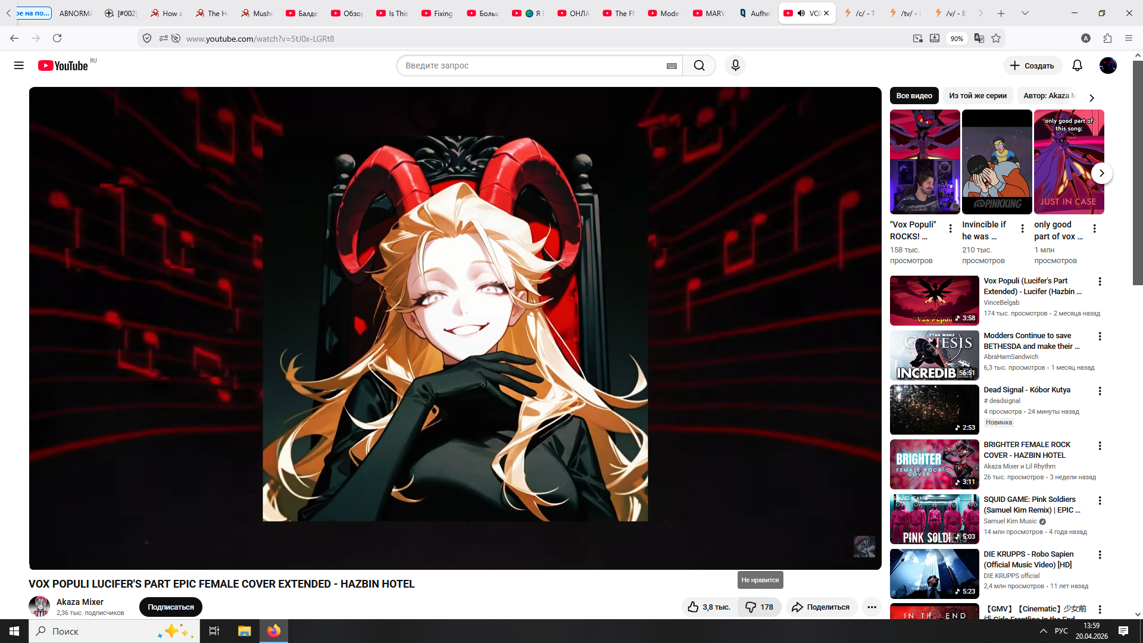Open options for Vox Populi Lucifer's Part video

[1100, 282]
